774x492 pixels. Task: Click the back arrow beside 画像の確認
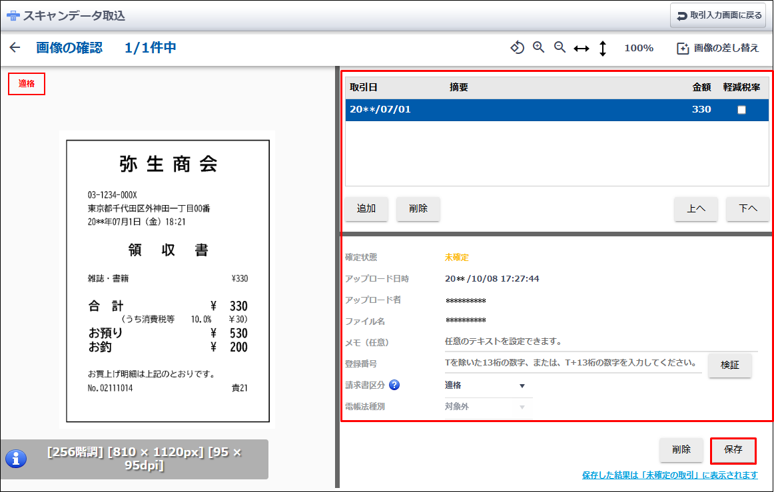tap(15, 47)
